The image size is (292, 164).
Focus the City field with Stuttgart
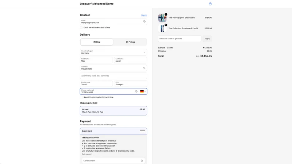pos(131,83)
